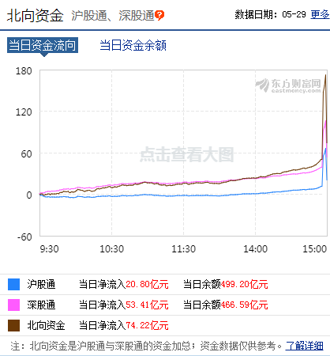Click the 180 y-axis label

24,71
